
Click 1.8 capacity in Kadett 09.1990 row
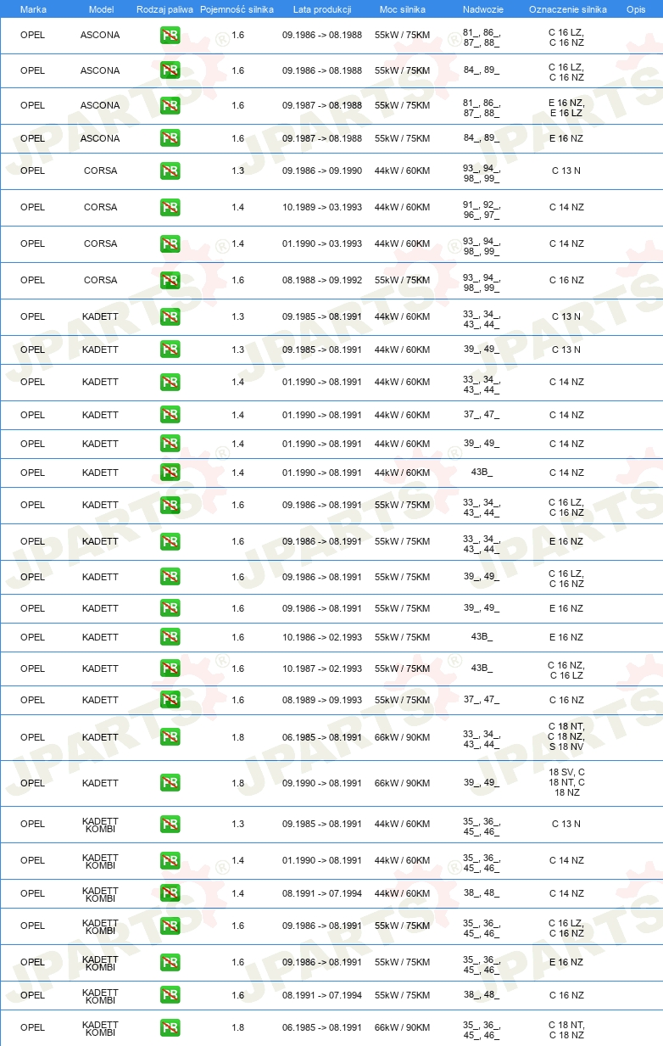click(x=237, y=783)
